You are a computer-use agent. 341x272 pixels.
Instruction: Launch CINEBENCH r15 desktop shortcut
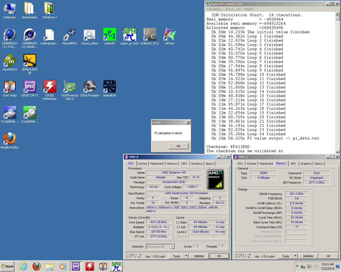coord(30,38)
